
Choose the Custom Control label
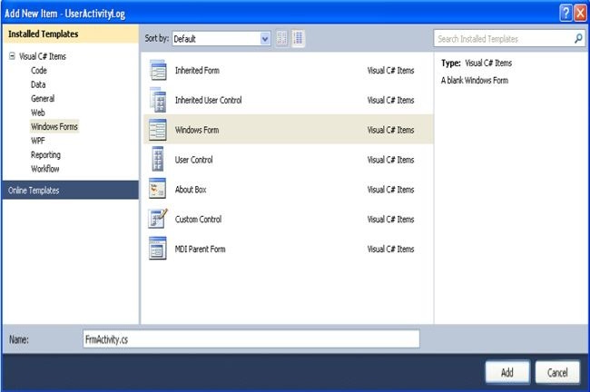pyautogui.click(x=198, y=219)
